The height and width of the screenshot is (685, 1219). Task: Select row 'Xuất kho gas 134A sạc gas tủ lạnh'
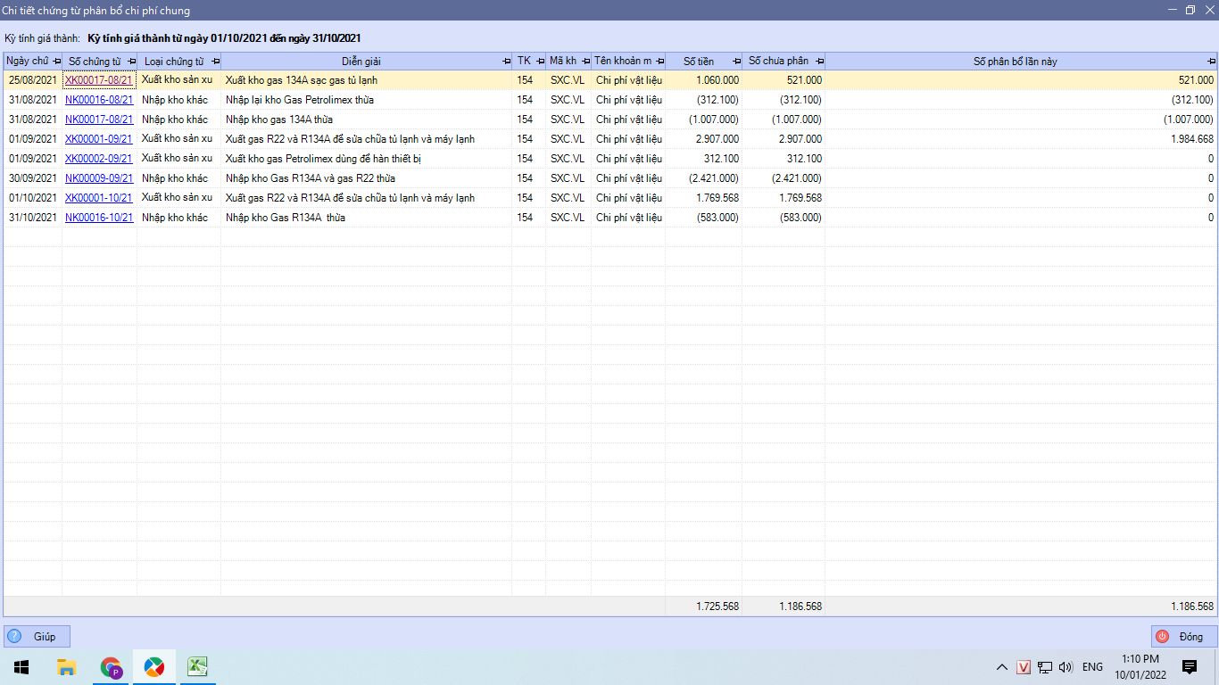coord(302,80)
